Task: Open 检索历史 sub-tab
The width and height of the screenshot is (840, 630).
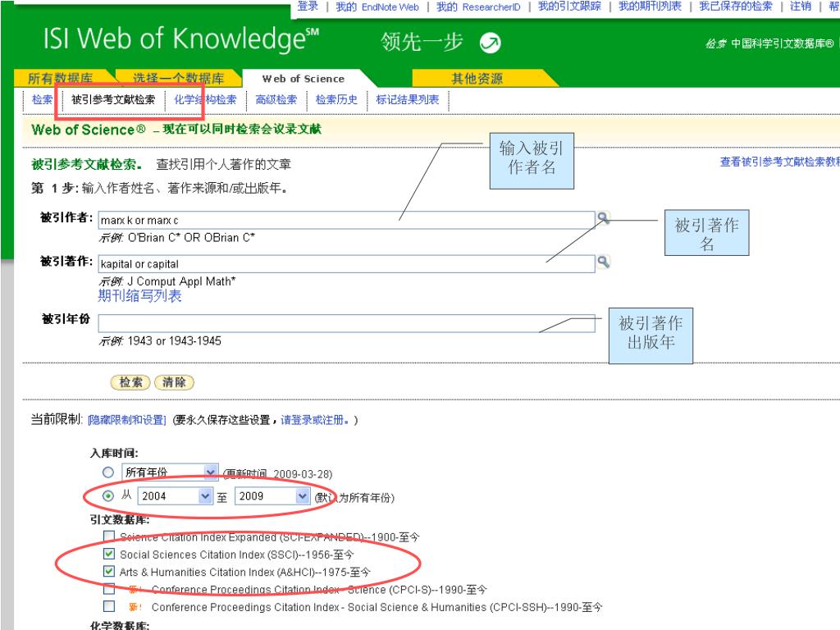Action: (x=336, y=99)
